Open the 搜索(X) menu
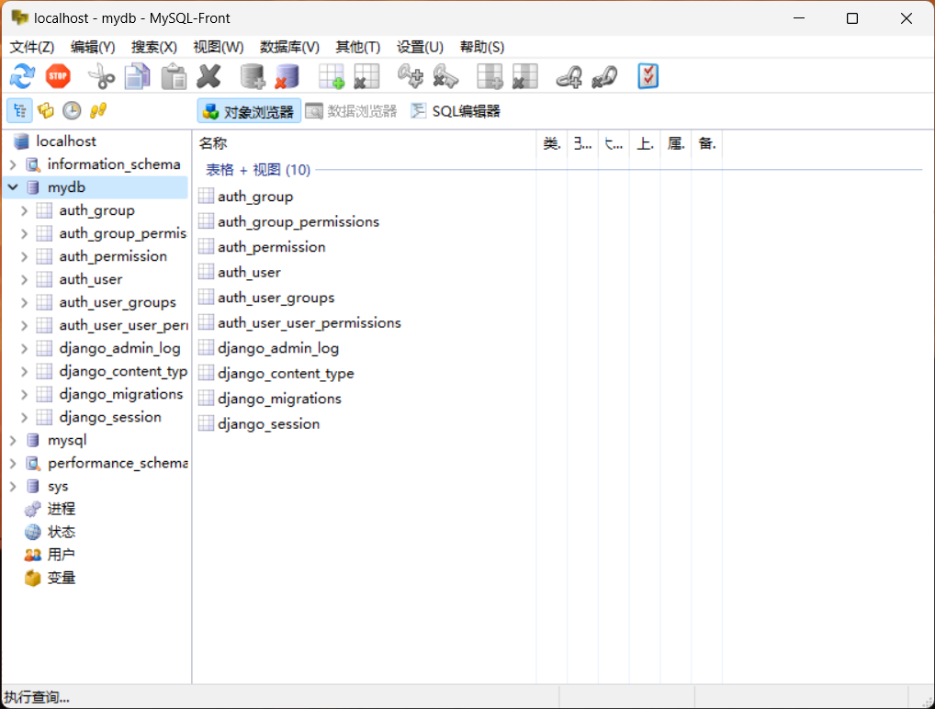 coord(154,47)
